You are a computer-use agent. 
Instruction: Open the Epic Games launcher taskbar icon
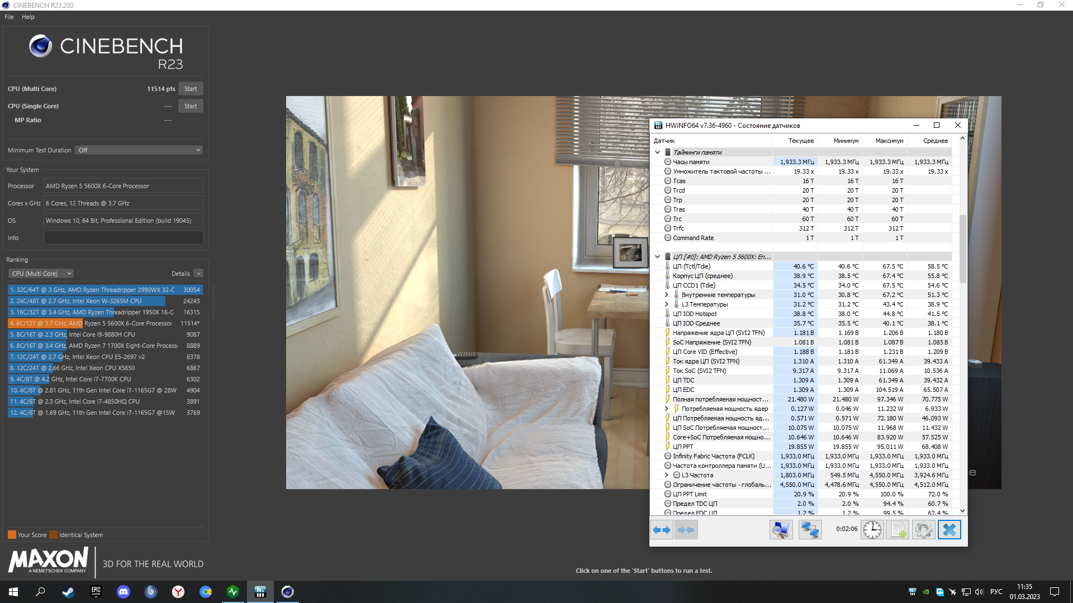click(x=96, y=592)
